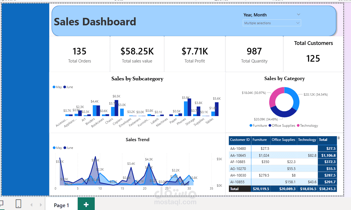Sort table by Office Supplies column header
Image resolution: width=351 pixels, height=210 pixels.
point(284,140)
